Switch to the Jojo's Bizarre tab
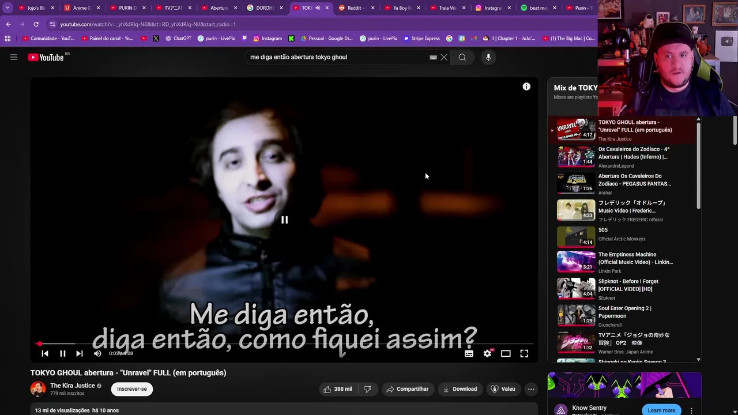The image size is (738, 415). (36, 8)
